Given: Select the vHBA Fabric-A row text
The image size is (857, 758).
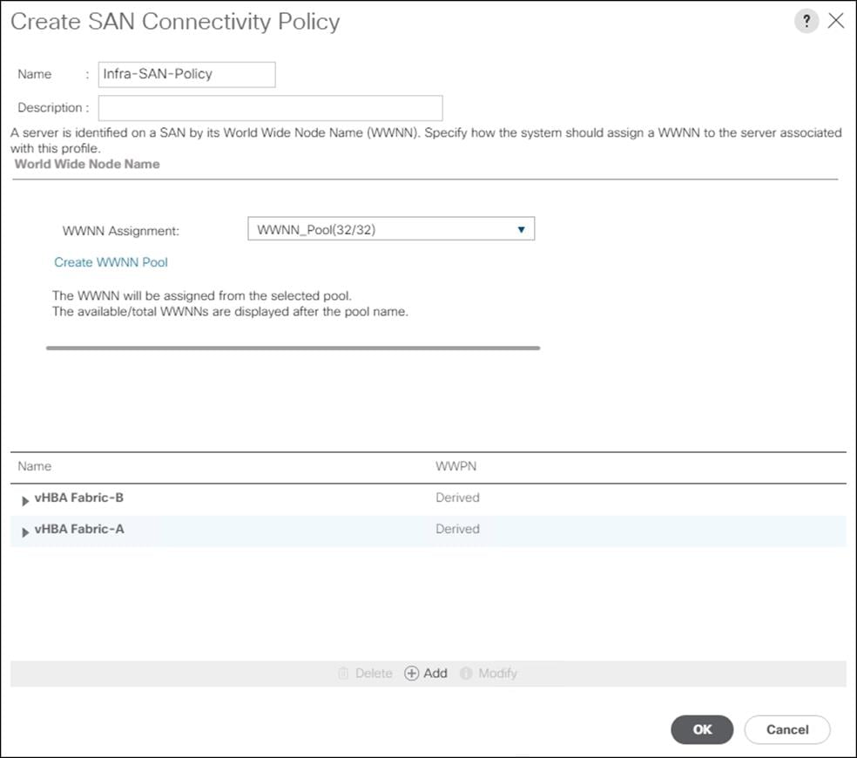Looking at the screenshot, I should (79, 529).
